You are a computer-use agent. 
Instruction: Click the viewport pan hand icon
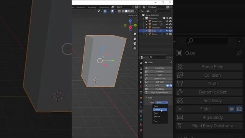pyautogui.click(x=135, y=39)
